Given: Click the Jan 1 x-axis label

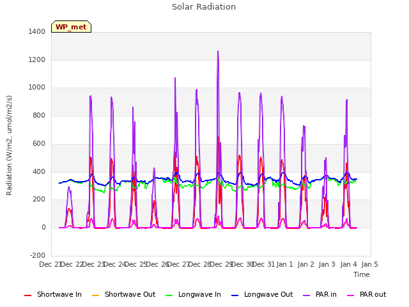Looking at the screenshot, I should click(x=284, y=264).
